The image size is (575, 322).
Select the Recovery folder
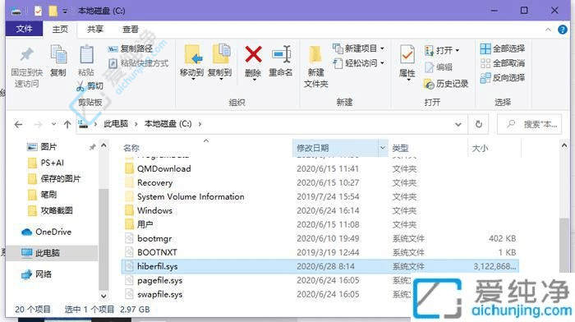click(x=154, y=182)
